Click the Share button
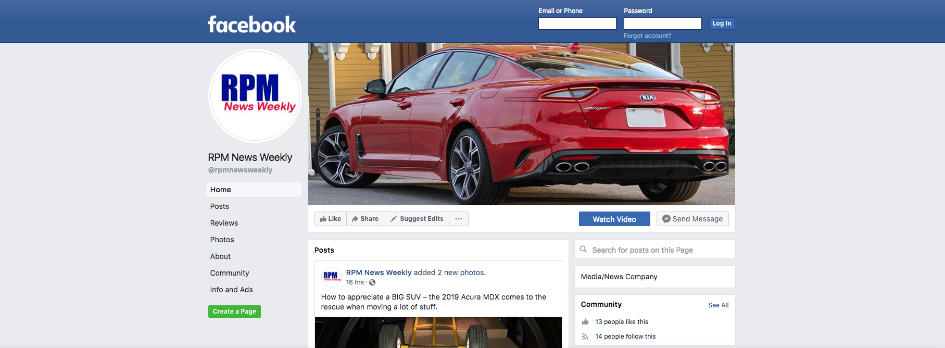 (365, 219)
